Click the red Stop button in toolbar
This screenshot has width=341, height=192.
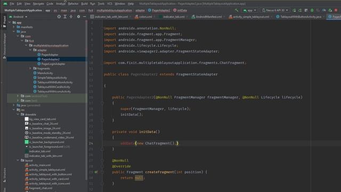point(336,10)
